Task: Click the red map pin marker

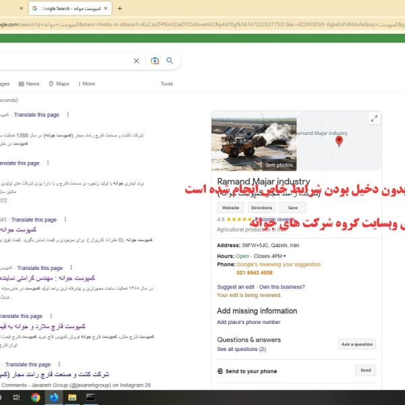Action: pyautogui.click(x=339, y=140)
